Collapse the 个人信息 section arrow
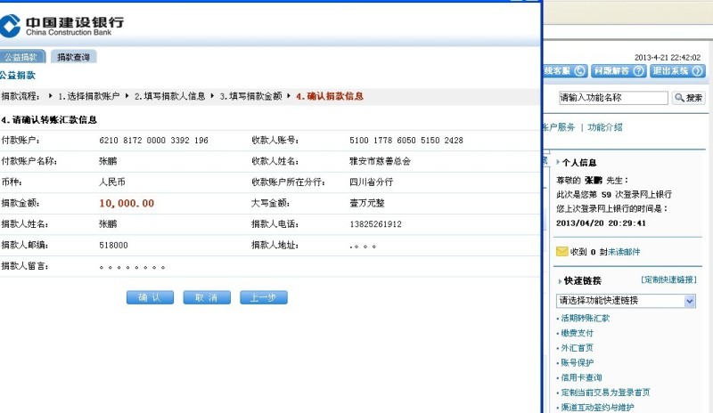Viewport: 713px width, 413px height. point(558,163)
